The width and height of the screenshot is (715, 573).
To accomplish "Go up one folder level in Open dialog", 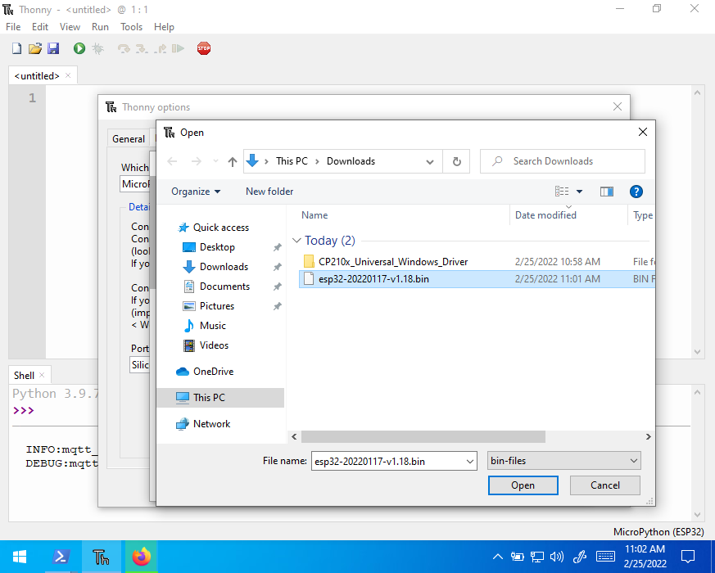I will (233, 161).
